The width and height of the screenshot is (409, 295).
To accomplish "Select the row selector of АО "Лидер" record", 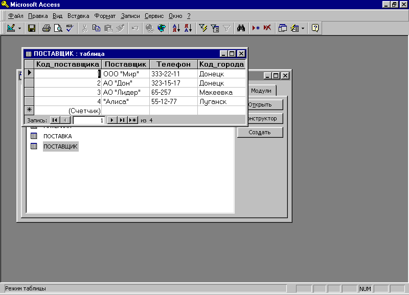I will (29, 92).
